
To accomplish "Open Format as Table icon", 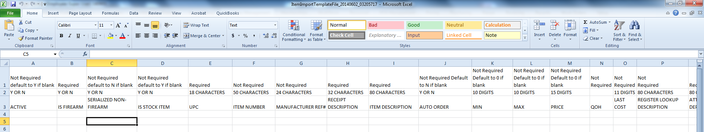I will click(x=316, y=25).
